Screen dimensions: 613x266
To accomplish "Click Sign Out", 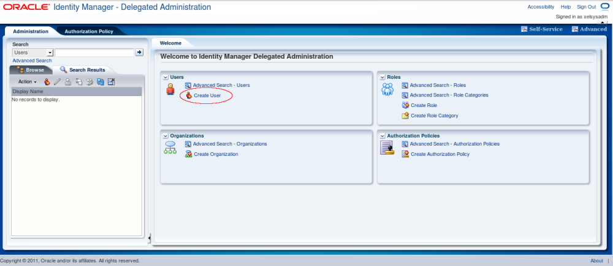I will (587, 7).
